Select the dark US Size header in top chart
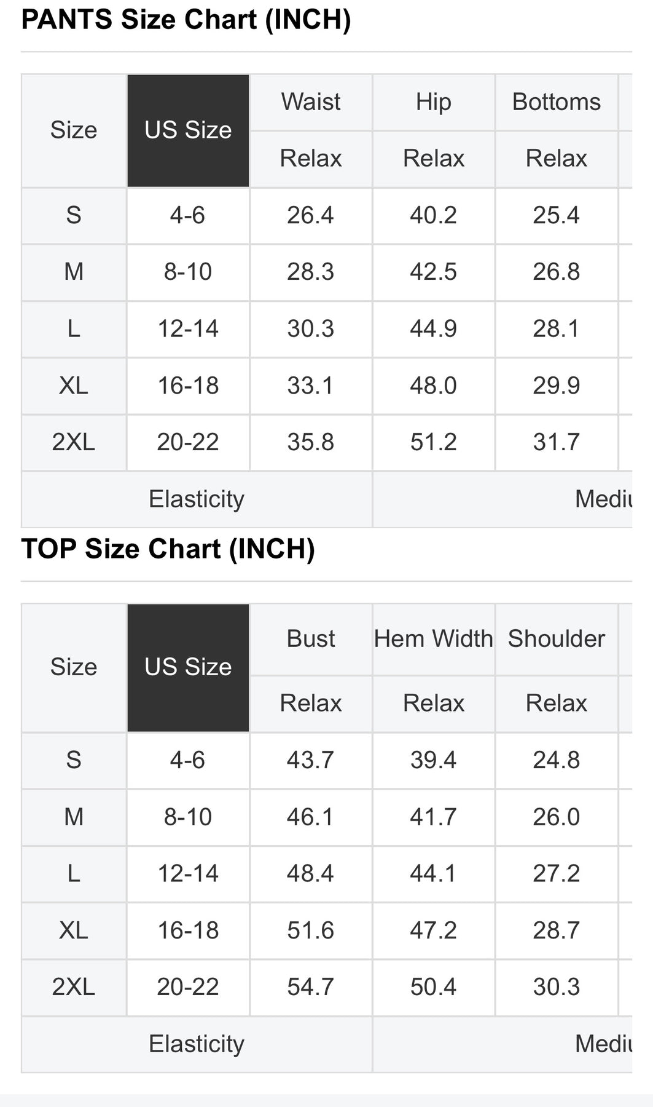 [188, 667]
